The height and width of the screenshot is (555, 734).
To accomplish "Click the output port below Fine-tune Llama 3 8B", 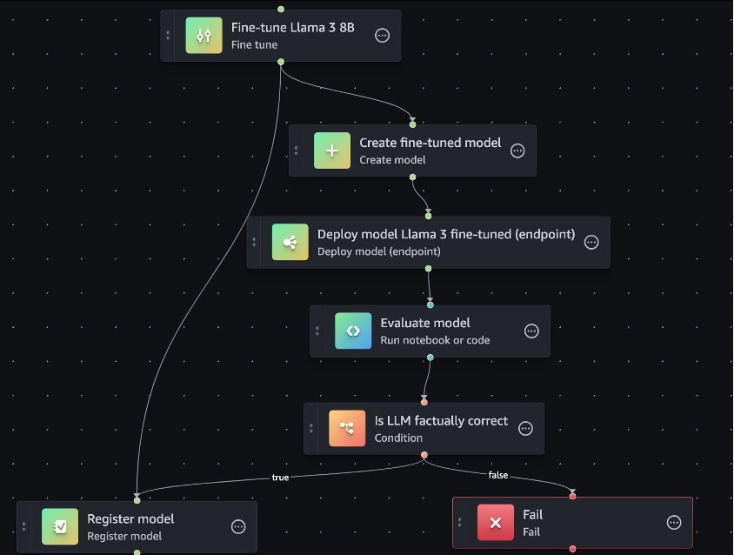I will point(281,62).
